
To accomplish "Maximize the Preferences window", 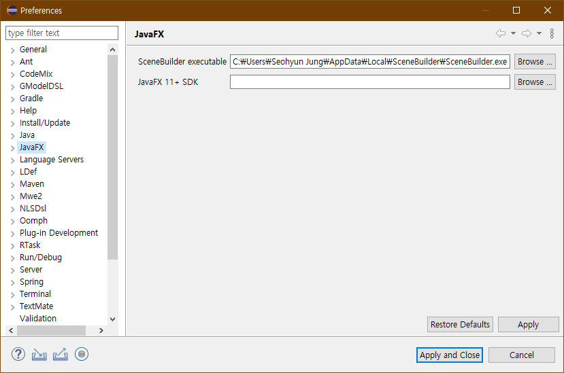I will [516, 10].
